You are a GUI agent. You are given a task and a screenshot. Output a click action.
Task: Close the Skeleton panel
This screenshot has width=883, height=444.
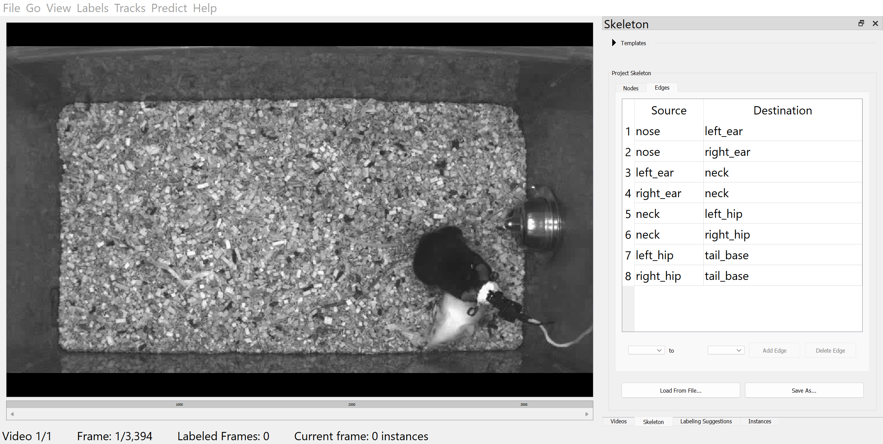click(875, 23)
